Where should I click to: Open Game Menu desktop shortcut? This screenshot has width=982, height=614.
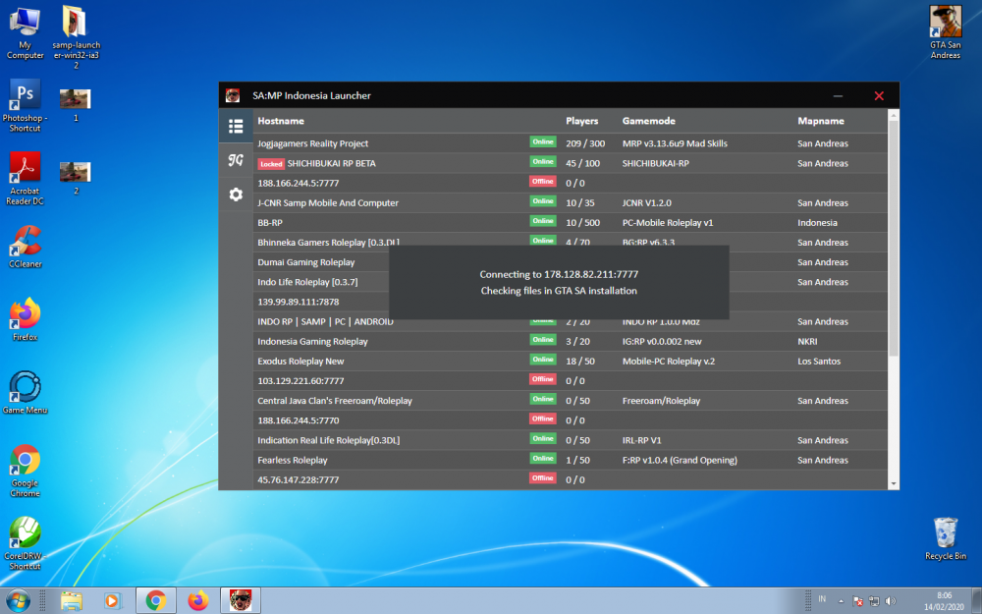[x=26, y=393]
